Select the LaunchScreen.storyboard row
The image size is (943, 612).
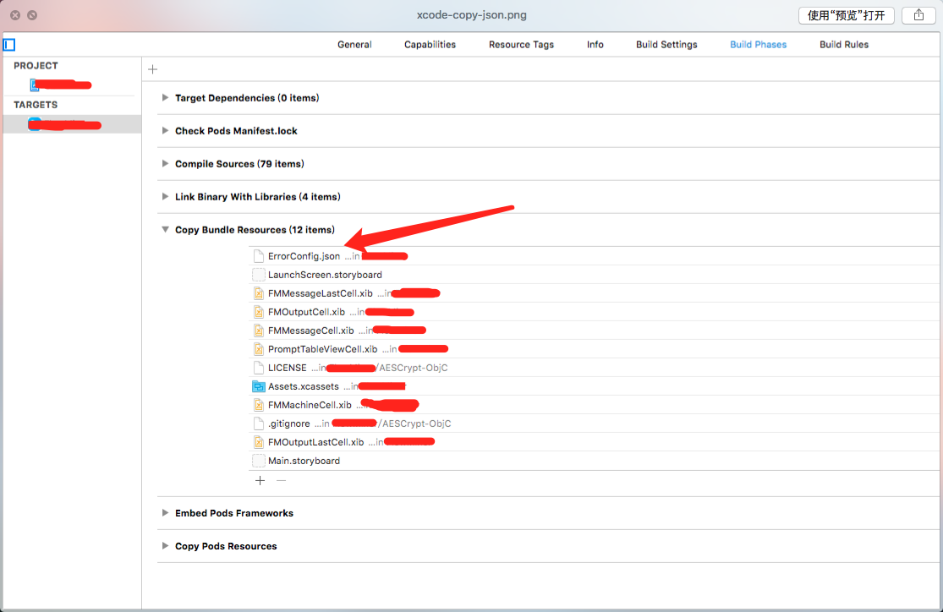[325, 275]
